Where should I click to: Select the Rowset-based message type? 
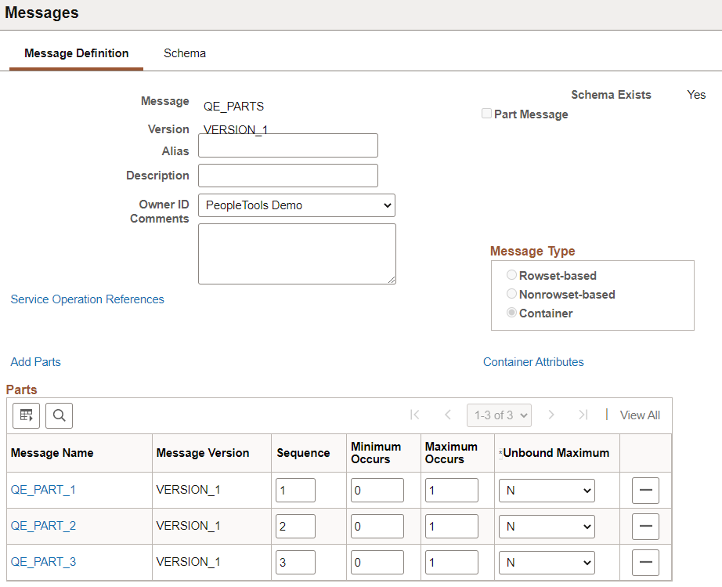click(x=511, y=275)
